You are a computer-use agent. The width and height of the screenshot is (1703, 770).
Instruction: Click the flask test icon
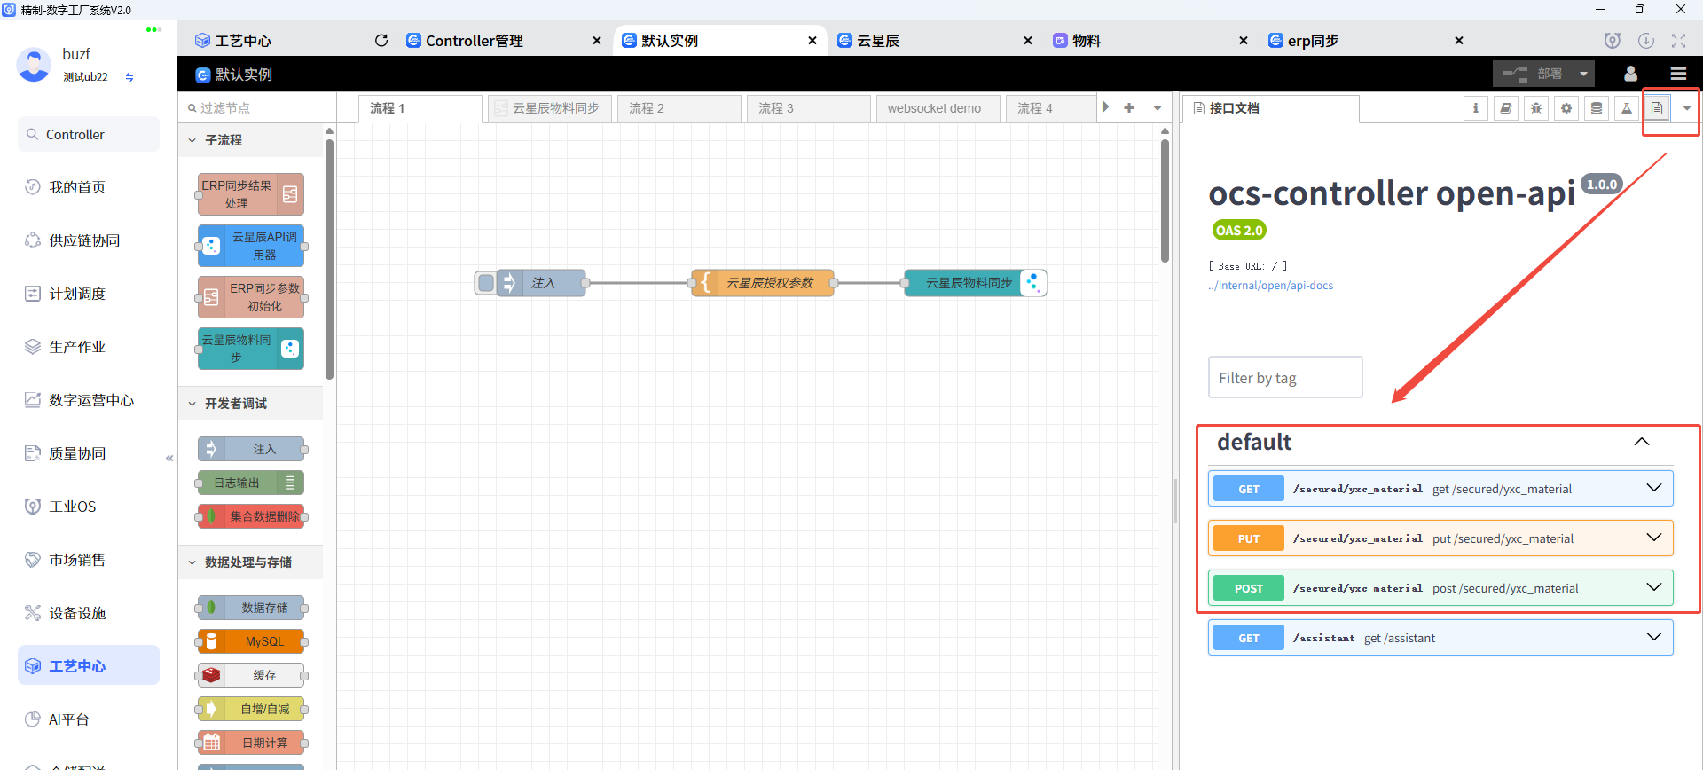tap(1627, 108)
